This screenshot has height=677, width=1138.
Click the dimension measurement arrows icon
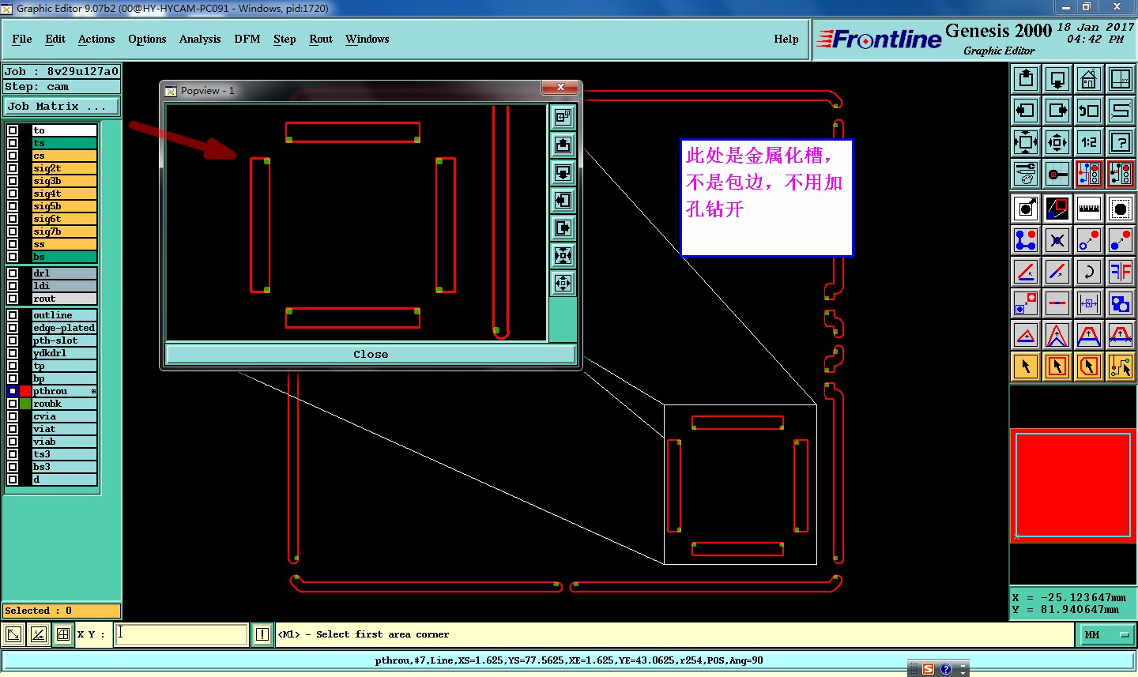coord(1089,303)
